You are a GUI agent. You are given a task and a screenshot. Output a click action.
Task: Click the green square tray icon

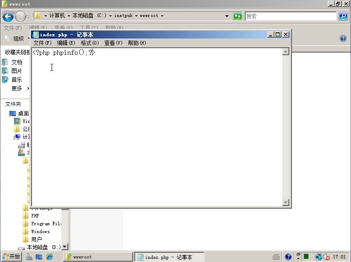306,257
